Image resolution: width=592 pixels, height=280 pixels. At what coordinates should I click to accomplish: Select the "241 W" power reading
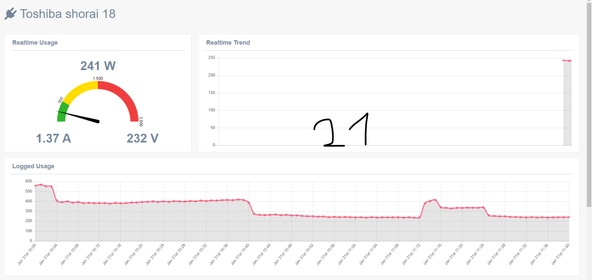98,66
